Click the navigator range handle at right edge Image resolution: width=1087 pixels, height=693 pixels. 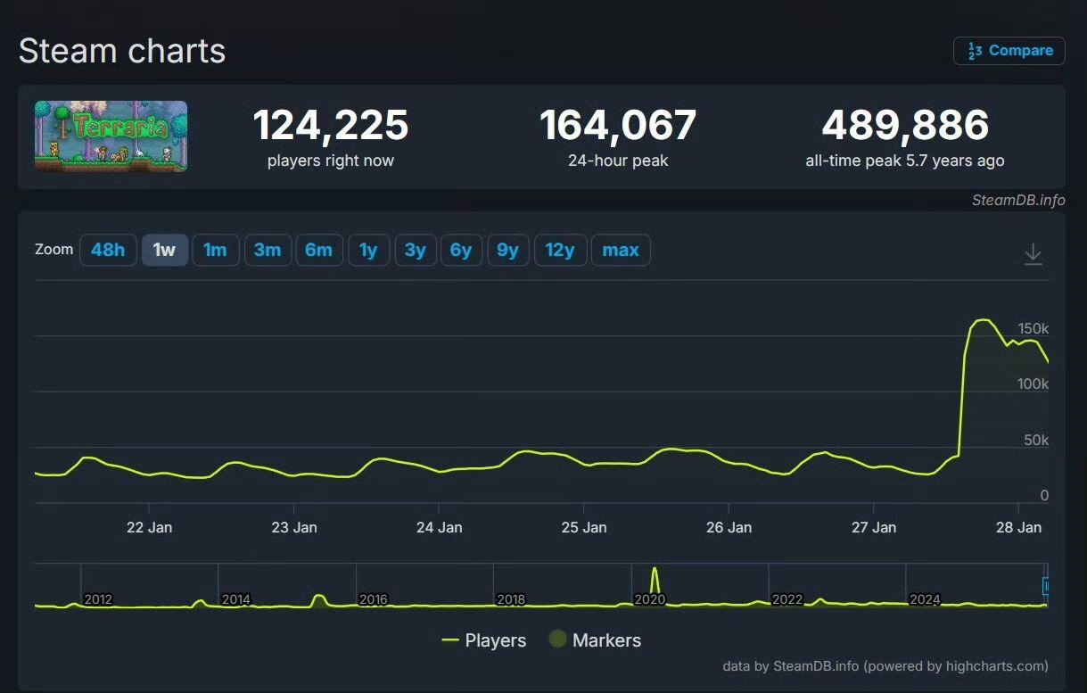tap(1046, 586)
